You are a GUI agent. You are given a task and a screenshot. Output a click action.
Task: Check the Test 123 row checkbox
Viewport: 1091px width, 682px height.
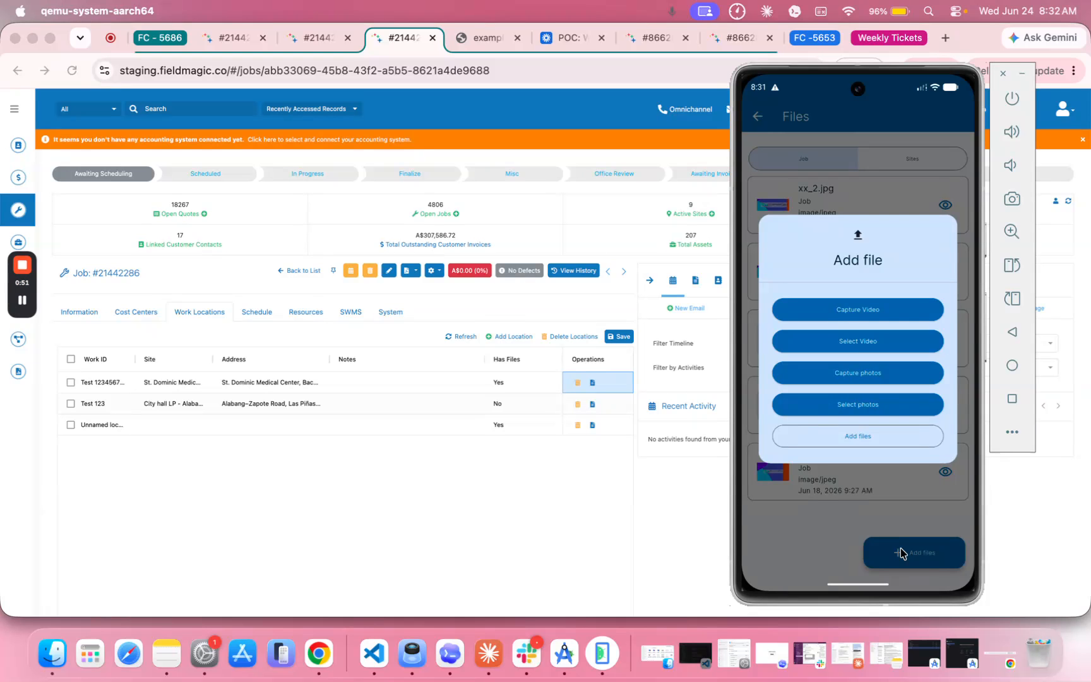click(71, 404)
